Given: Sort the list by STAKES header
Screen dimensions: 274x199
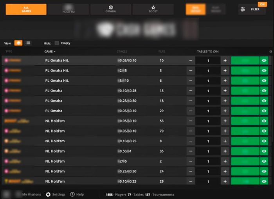Looking at the screenshot, I should point(122,52).
